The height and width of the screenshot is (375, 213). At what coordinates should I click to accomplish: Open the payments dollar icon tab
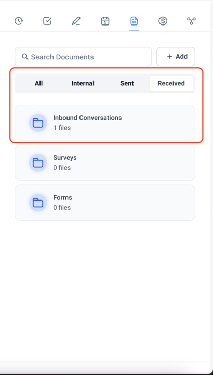point(163,21)
